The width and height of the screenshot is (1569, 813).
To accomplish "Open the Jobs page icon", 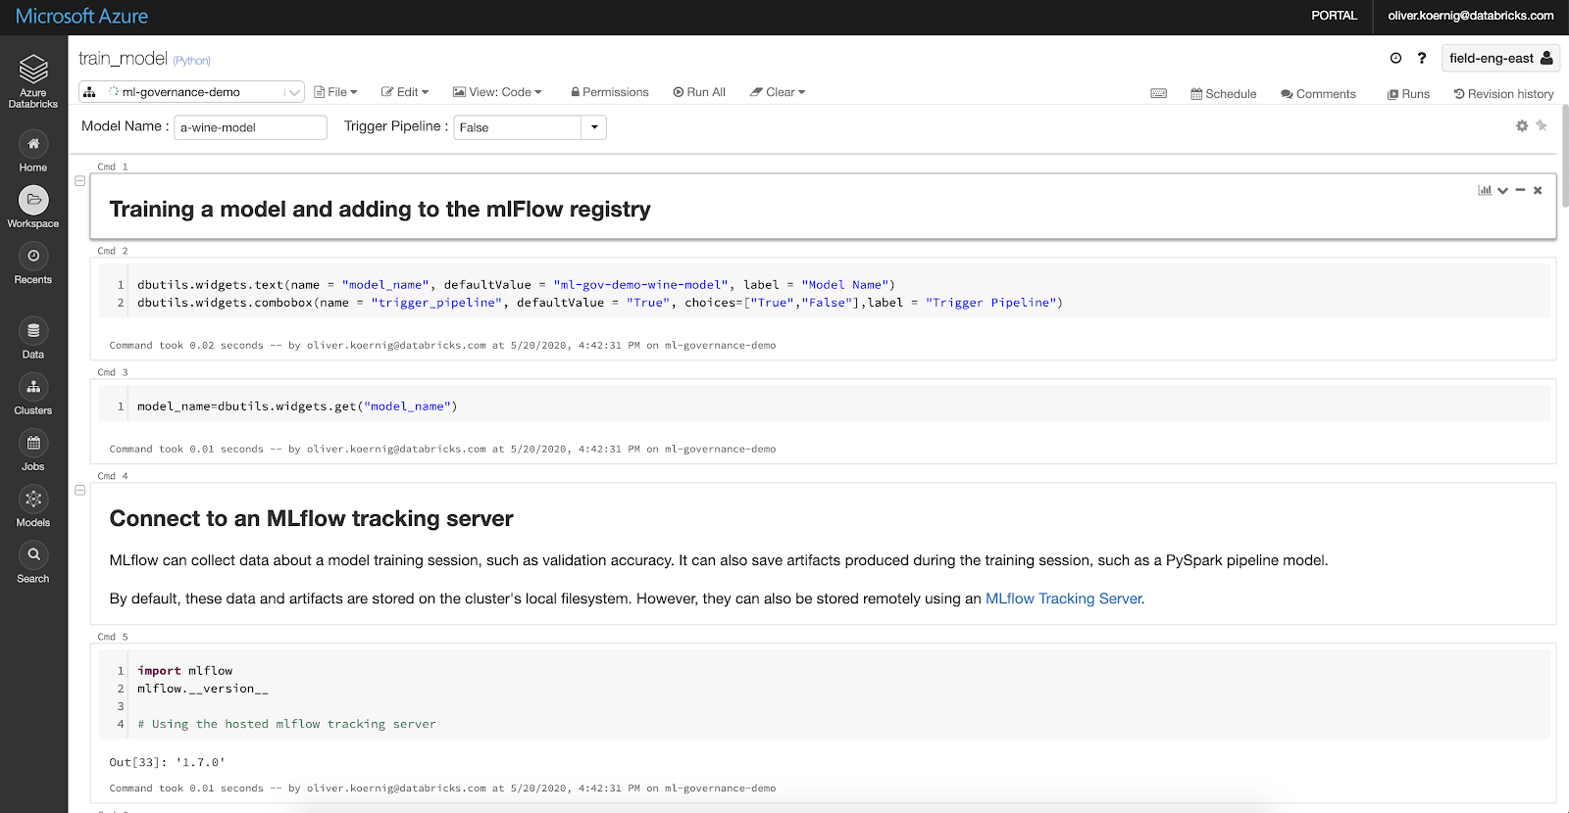I will pos(33,444).
